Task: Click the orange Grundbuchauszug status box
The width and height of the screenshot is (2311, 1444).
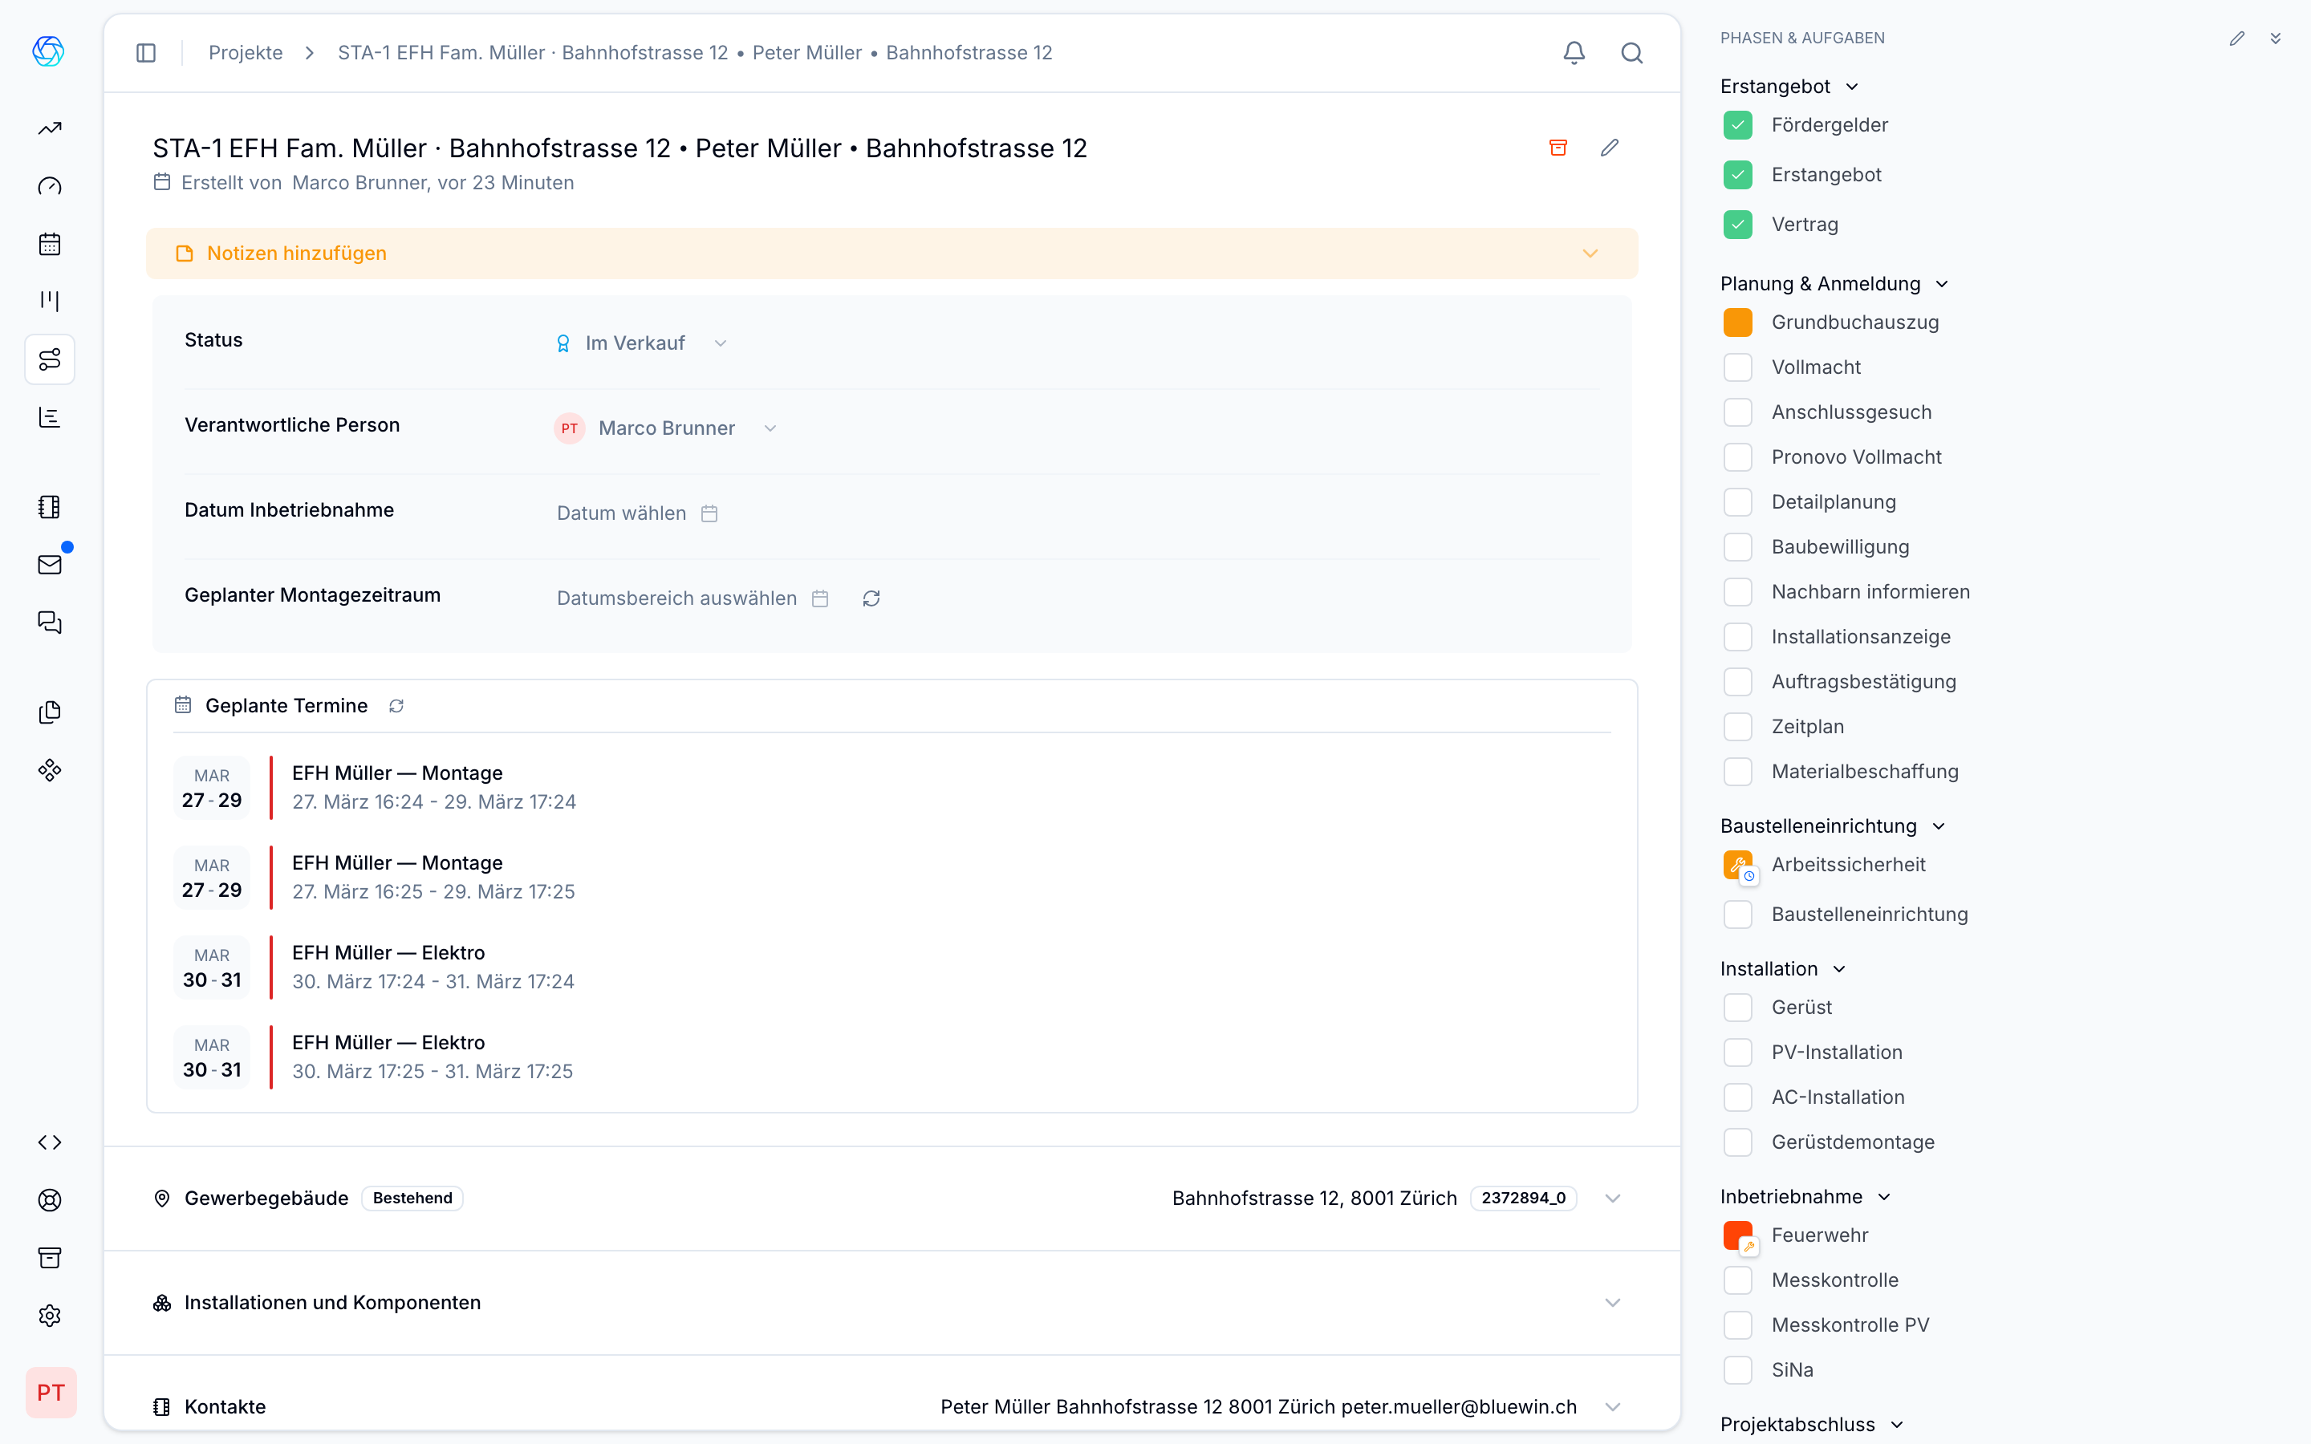Action: click(1737, 322)
